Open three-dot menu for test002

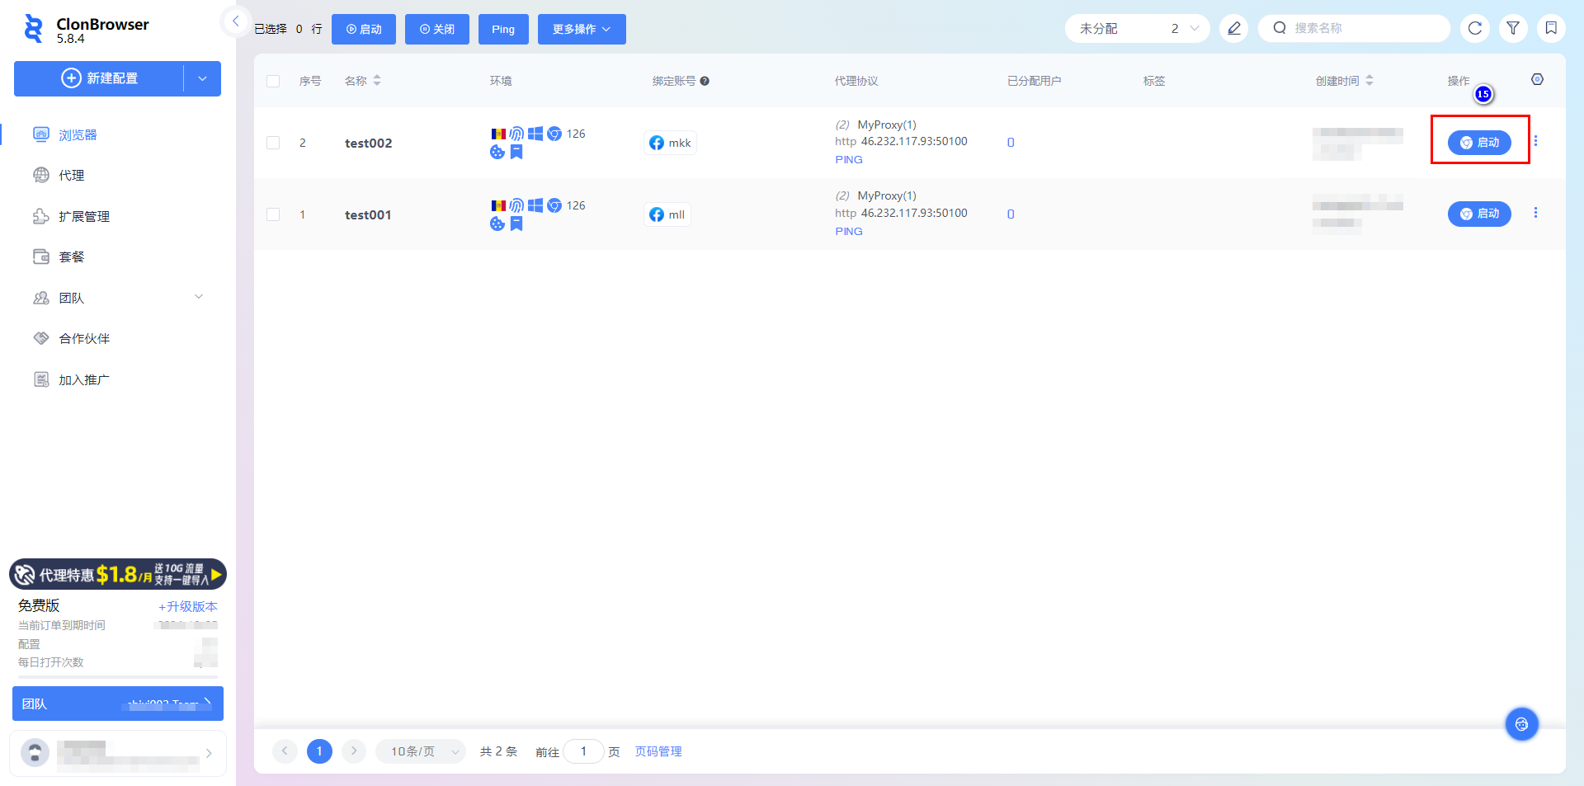tap(1535, 142)
